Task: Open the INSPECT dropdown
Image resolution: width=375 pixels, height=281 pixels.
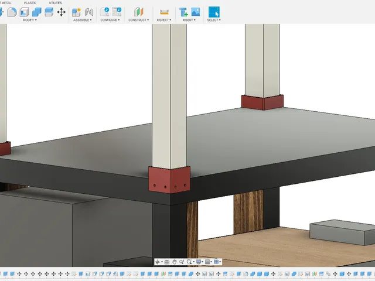Action: click(164, 20)
